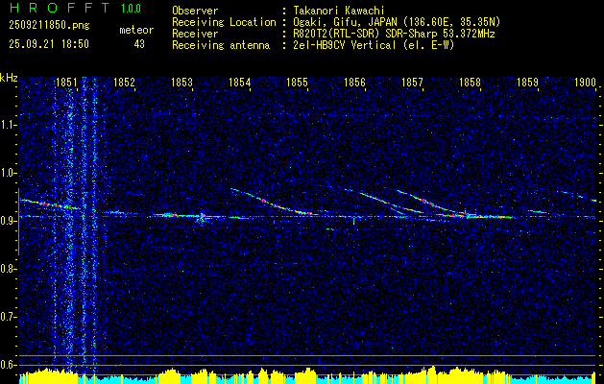The width and height of the screenshot is (604, 384).
Task: Click the 1854 time axis label
Action: coord(240,82)
